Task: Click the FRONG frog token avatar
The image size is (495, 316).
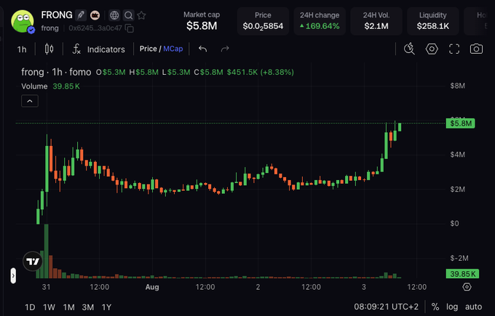Action: tap(22, 21)
